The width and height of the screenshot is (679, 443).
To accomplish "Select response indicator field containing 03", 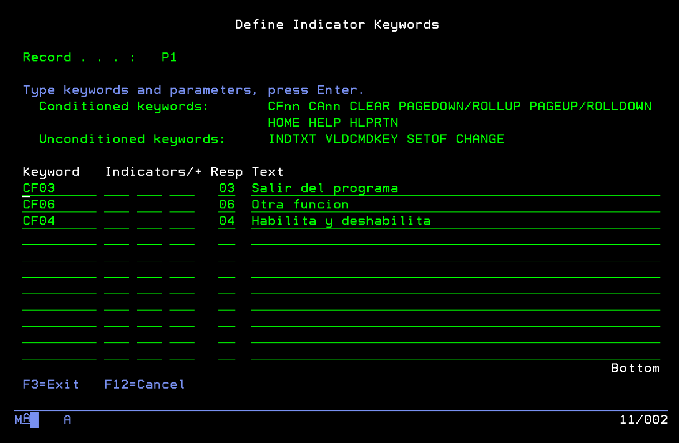I will point(227,188).
